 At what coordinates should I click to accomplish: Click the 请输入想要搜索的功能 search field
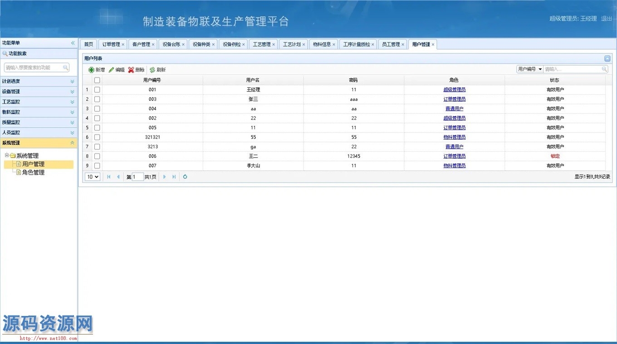(x=34, y=67)
